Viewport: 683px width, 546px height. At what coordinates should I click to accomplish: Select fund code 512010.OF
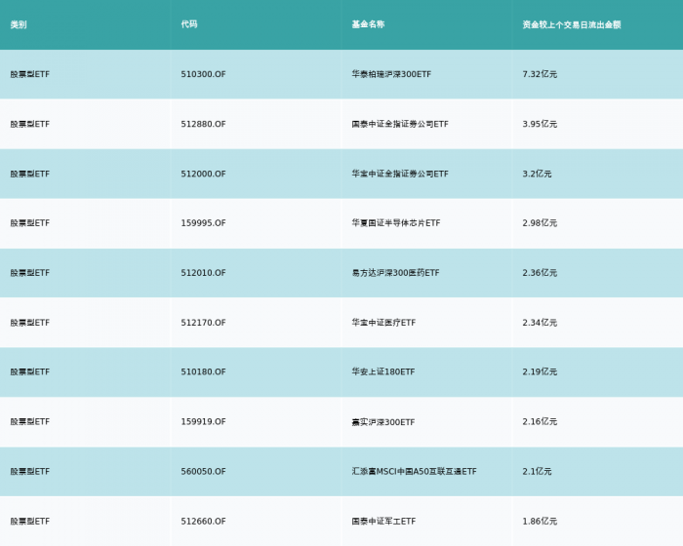pyautogui.click(x=203, y=273)
